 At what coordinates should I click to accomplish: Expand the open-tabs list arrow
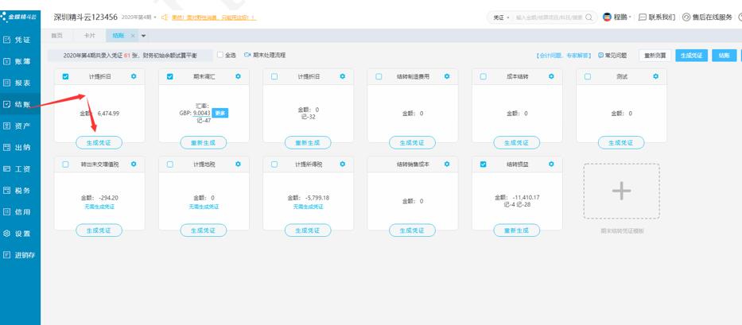pyautogui.click(x=143, y=36)
